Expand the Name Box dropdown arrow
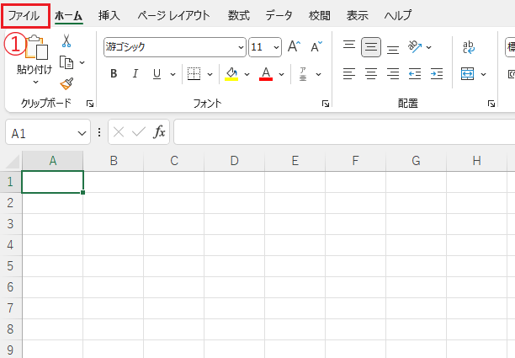 tap(82, 133)
